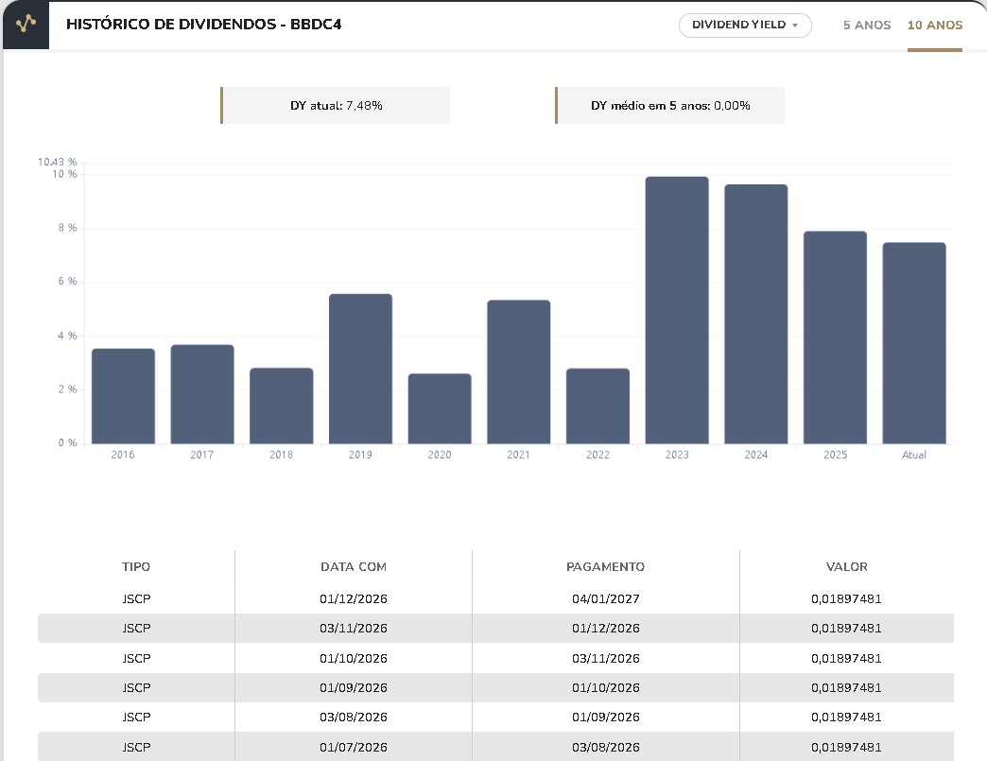The image size is (987, 761).
Task: Click the payment date 01/09/2026
Action: point(606,717)
